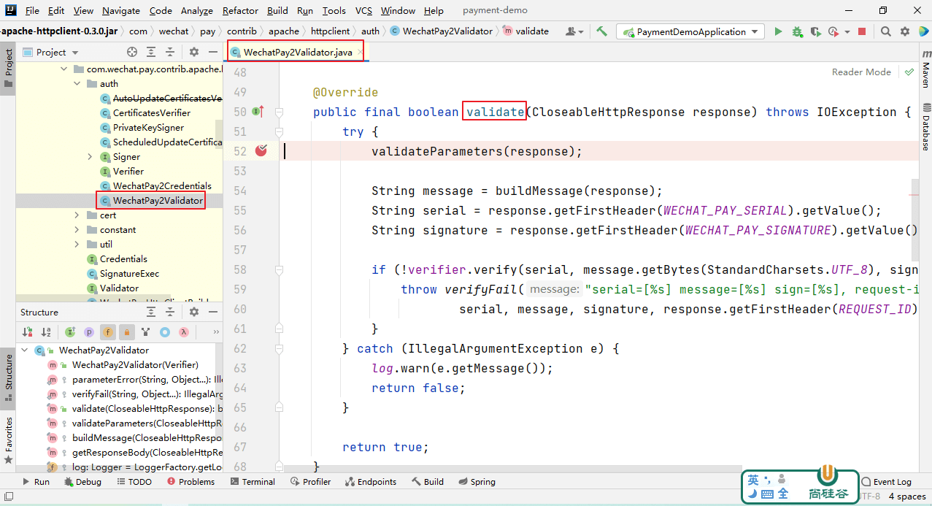The width and height of the screenshot is (932, 506).
Task: Sort structure members alphabetically
Action: [45, 331]
